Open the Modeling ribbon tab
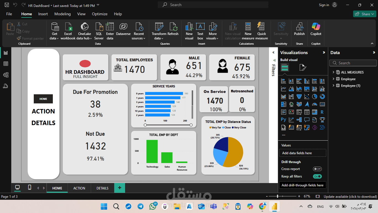The image size is (378, 213). (63, 14)
